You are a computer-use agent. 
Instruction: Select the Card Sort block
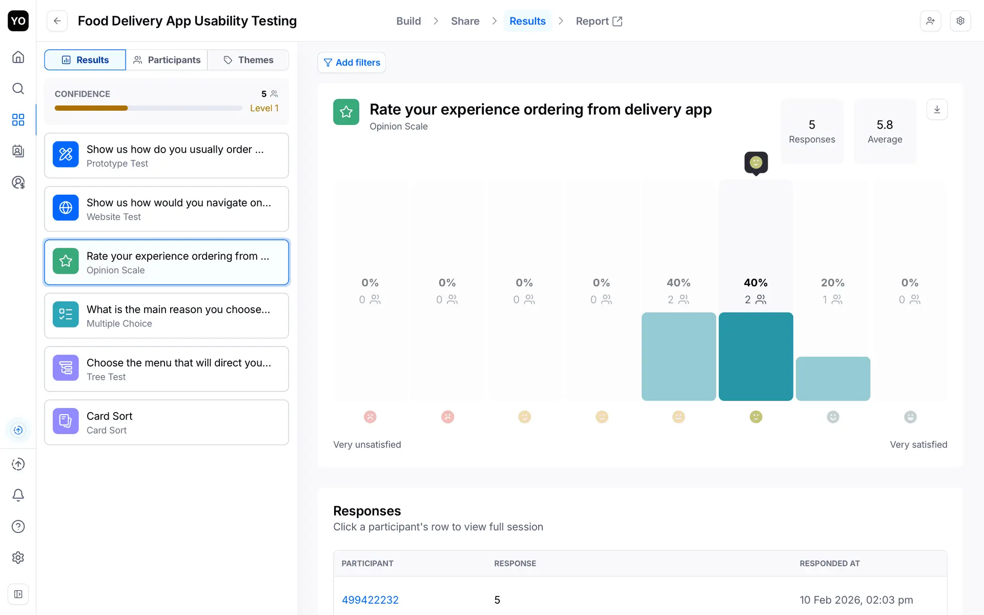(x=167, y=422)
